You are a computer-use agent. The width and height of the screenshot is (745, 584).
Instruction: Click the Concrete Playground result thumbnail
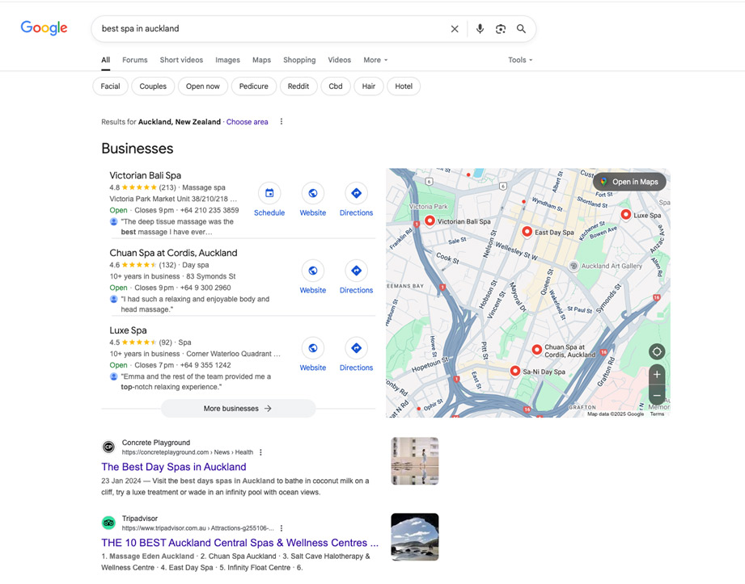pyautogui.click(x=415, y=461)
